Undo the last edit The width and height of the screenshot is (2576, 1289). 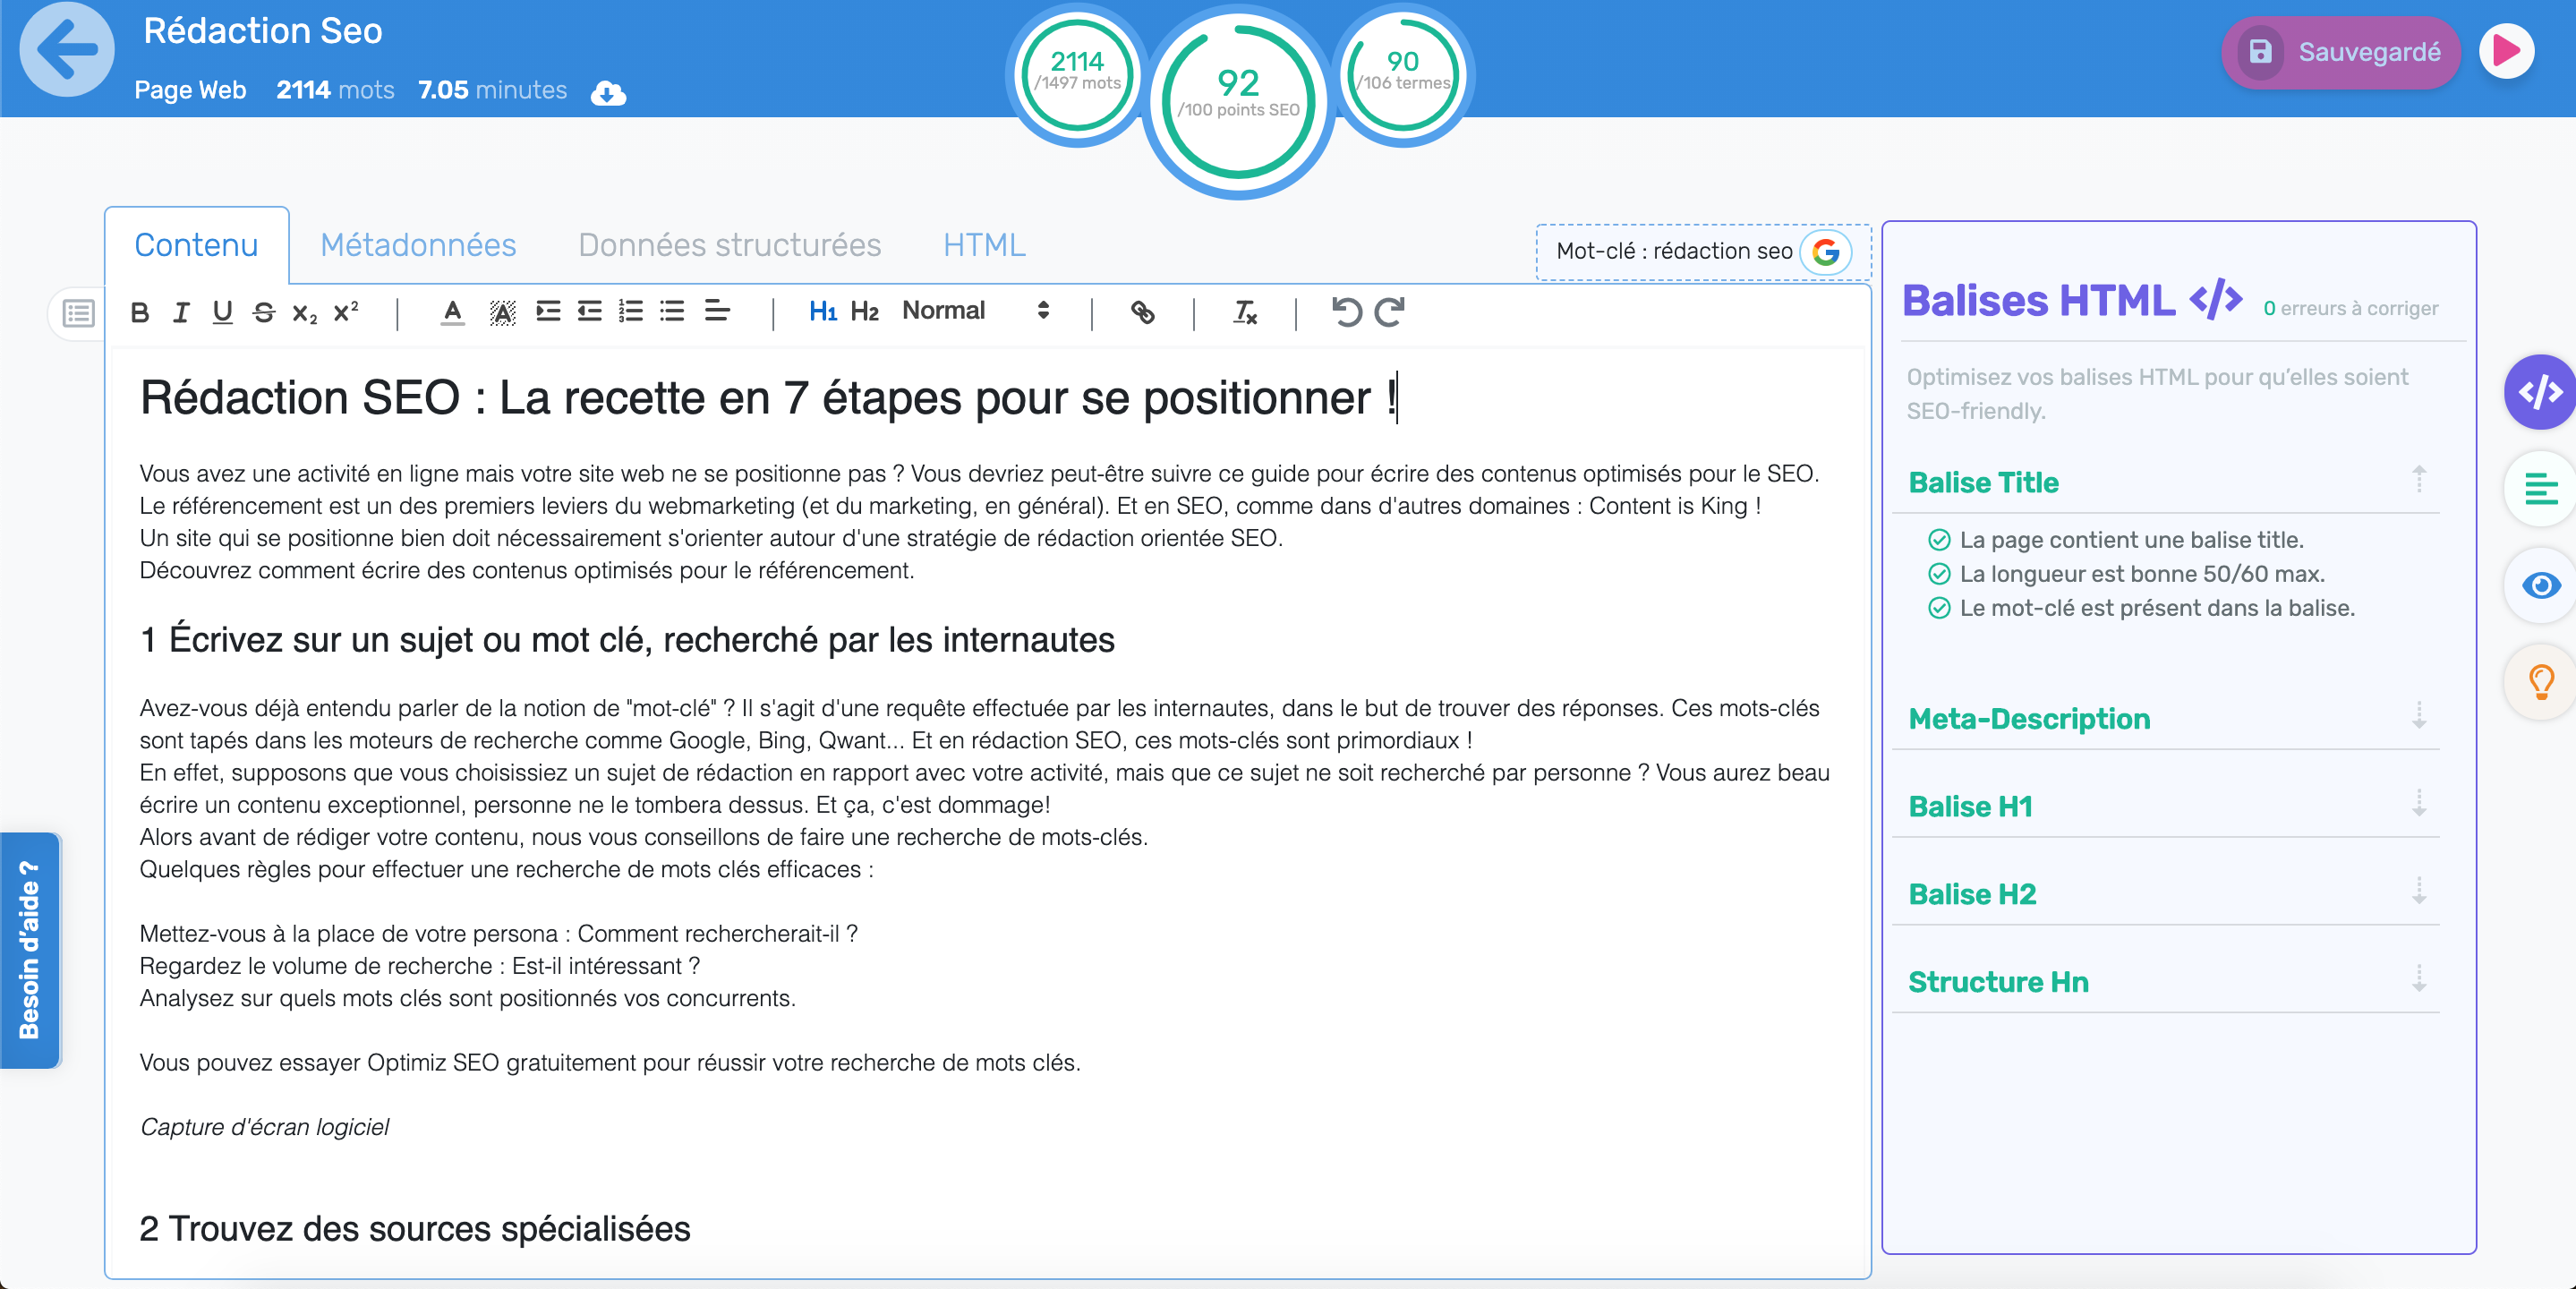pos(1346,312)
